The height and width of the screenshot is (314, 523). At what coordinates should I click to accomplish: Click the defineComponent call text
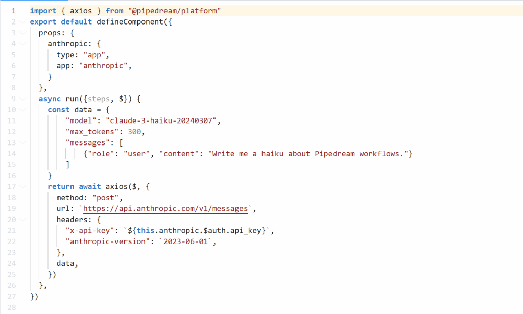click(130, 22)
